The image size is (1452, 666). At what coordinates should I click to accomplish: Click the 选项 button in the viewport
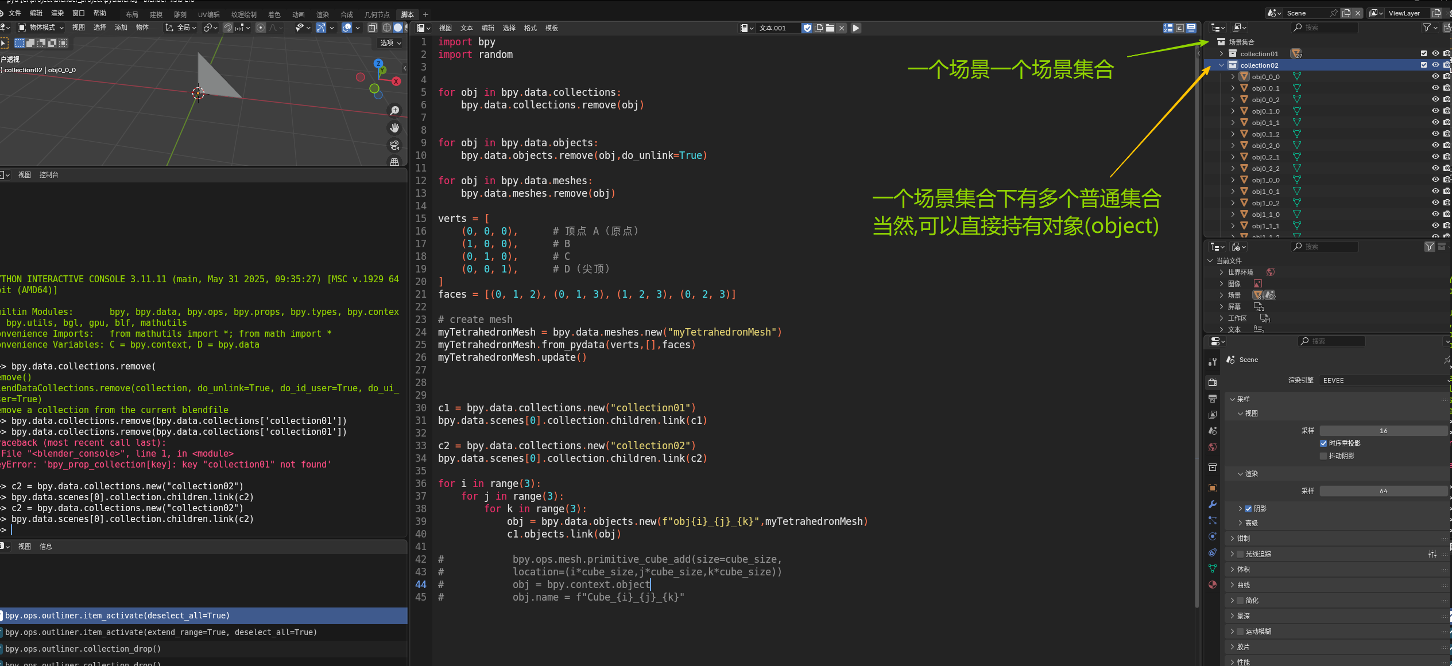389,42
